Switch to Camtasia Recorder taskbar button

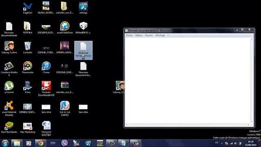coord(135,143)
